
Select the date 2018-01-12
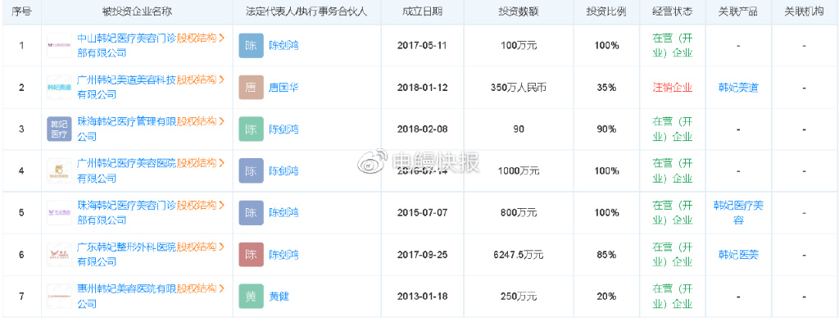(x=422, y=87)
